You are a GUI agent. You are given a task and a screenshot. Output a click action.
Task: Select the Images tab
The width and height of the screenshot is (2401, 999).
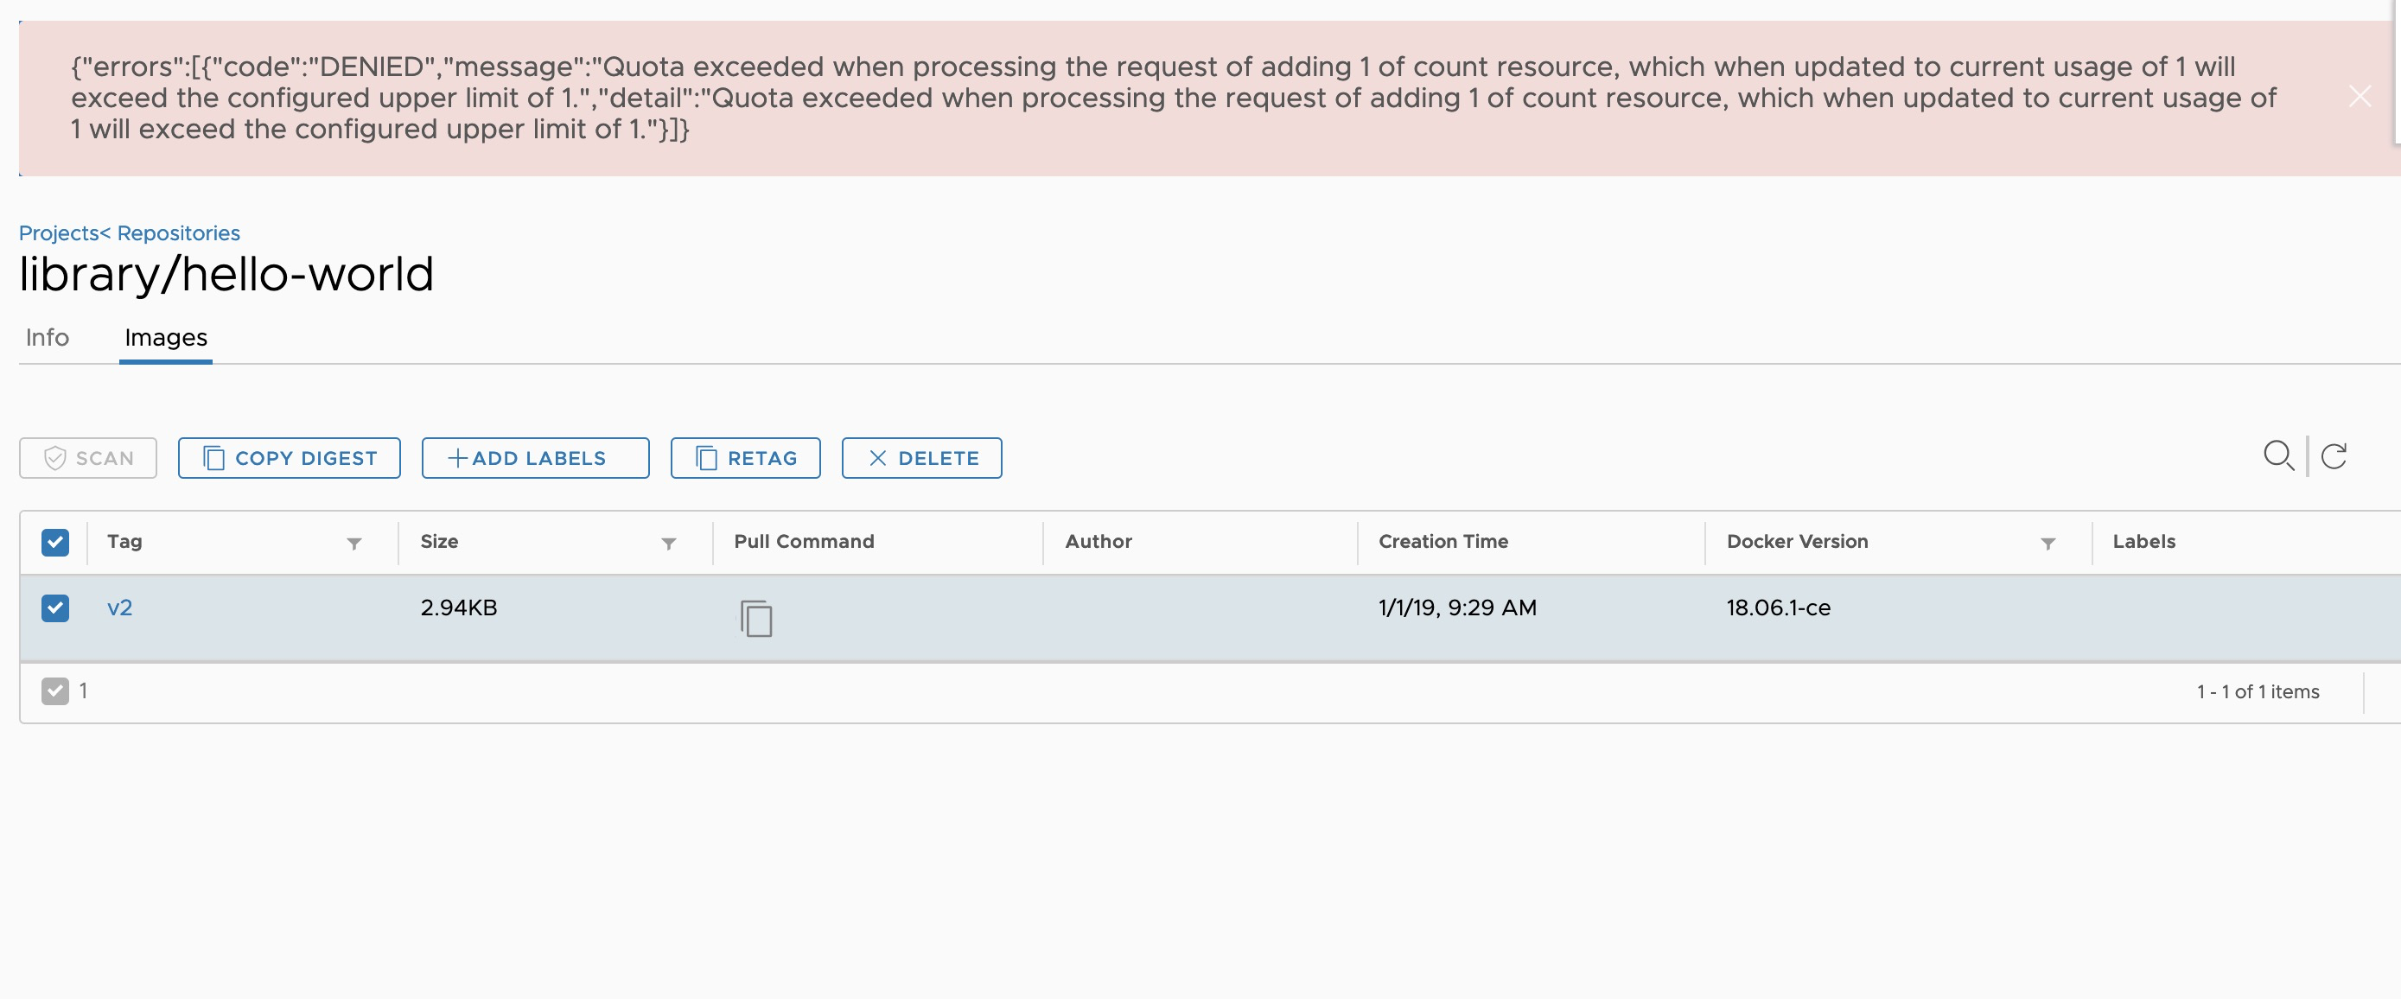(165, 337)
